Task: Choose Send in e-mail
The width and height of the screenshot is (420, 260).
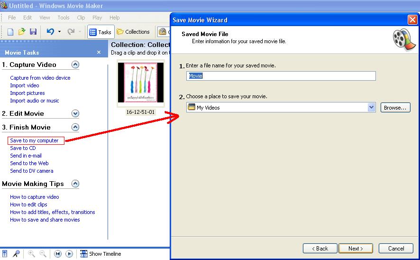Action: pos(26,156)
